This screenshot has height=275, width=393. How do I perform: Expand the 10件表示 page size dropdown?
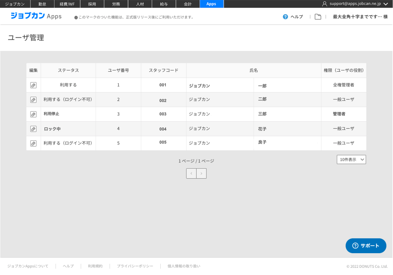[x=351, y=160]
